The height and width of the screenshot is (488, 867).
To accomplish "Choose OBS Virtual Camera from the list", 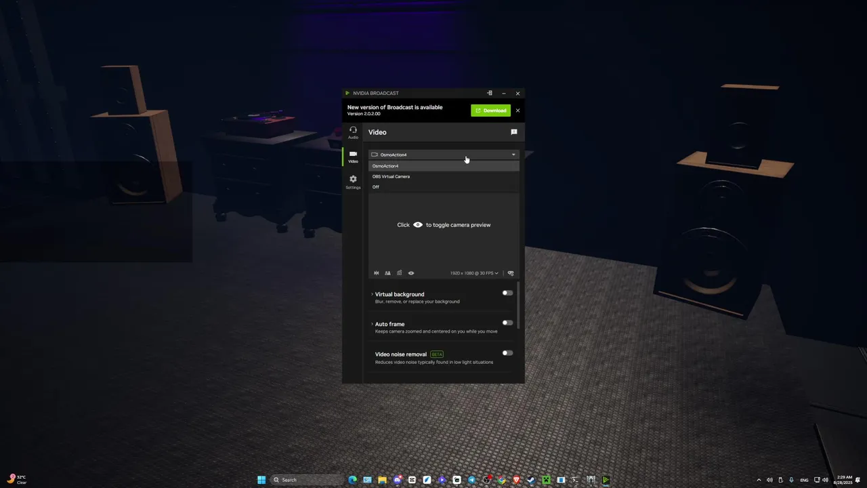I will [444, 176].
